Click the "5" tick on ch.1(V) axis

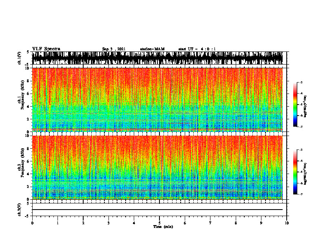click(28, 52)
